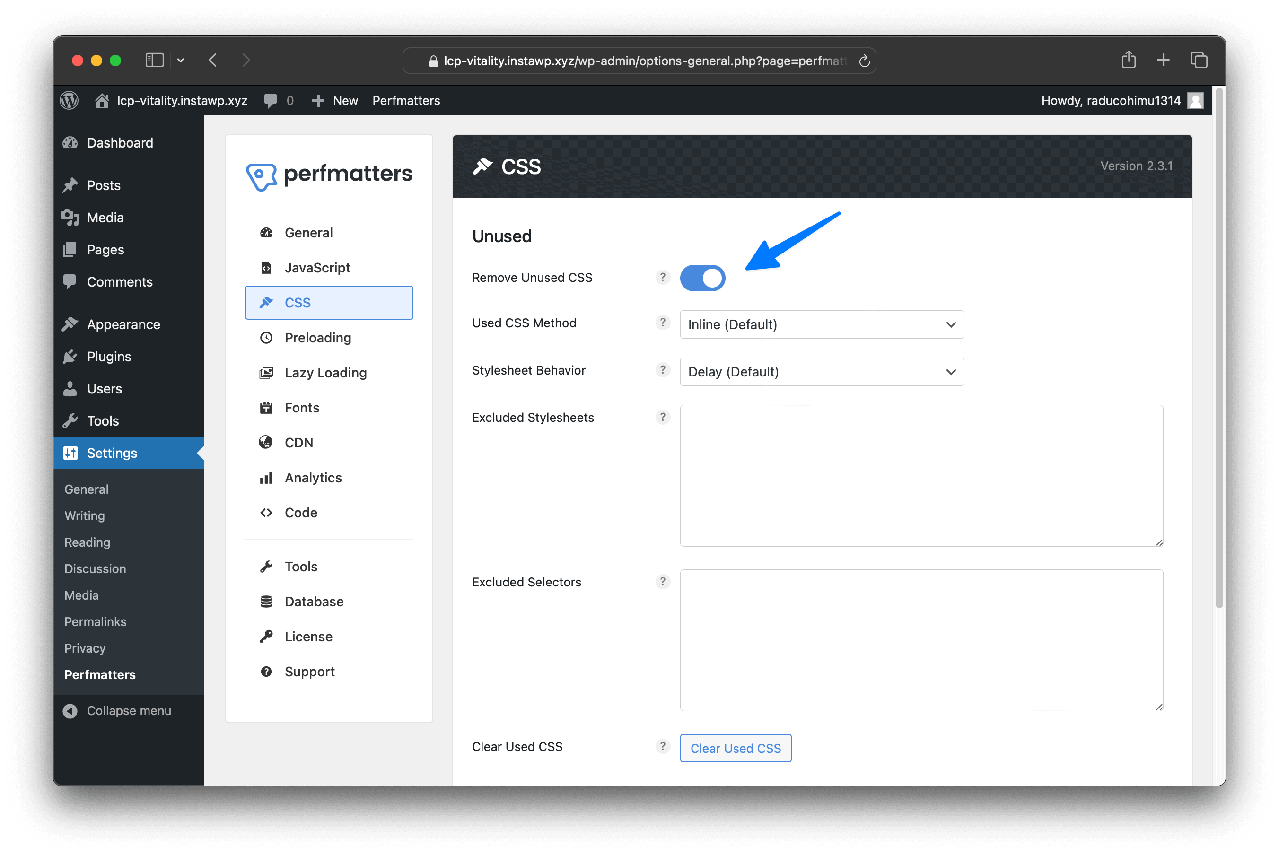This screenshot has height=856, width=1279.
Task: Click the home icon for lcp-vitality.instawp.xyz
Action: click(x=102, y=100)
